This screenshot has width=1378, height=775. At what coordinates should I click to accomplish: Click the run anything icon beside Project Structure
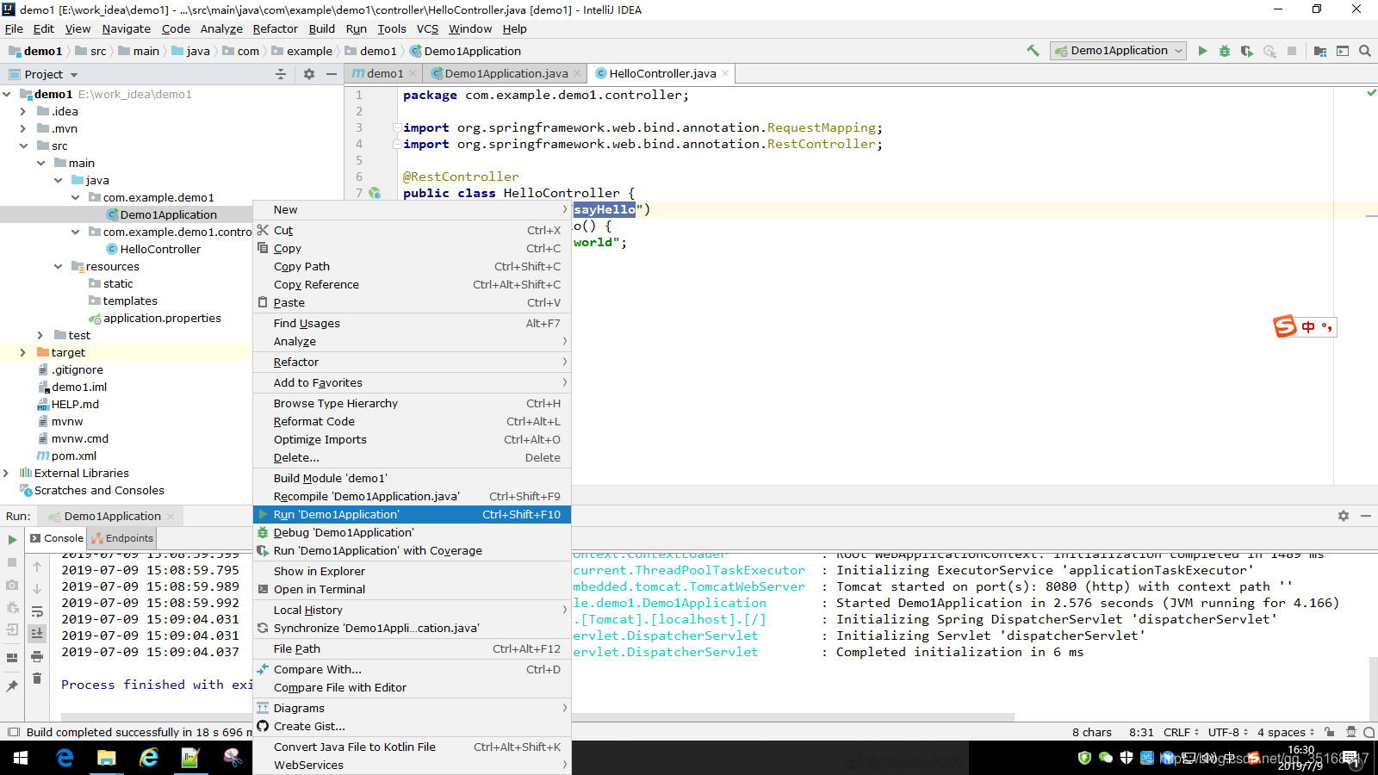(1343, 51)
